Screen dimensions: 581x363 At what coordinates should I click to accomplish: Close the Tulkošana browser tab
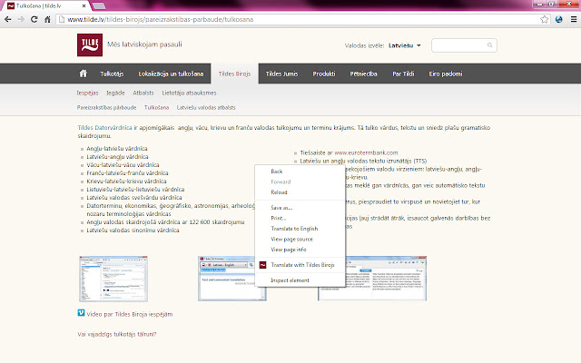(x=84, y=6)
